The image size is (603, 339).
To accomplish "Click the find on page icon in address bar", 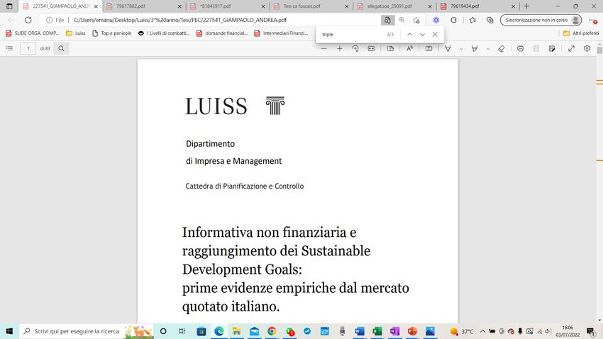I will tap(387, 20).
